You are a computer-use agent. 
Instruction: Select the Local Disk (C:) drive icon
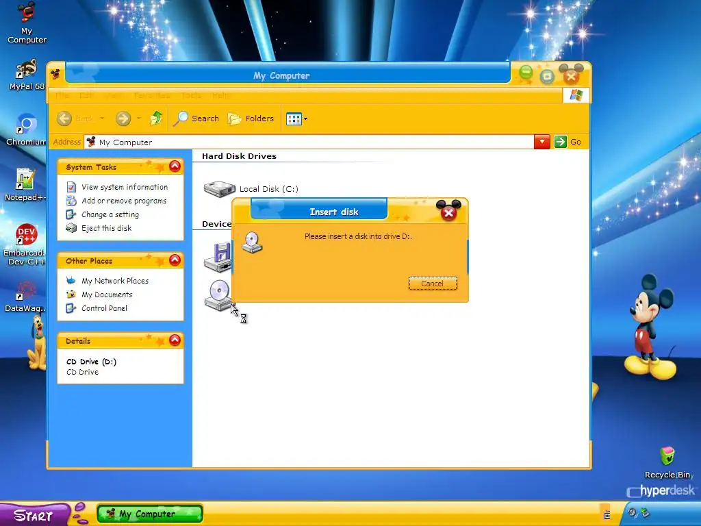tap(219, 188)
